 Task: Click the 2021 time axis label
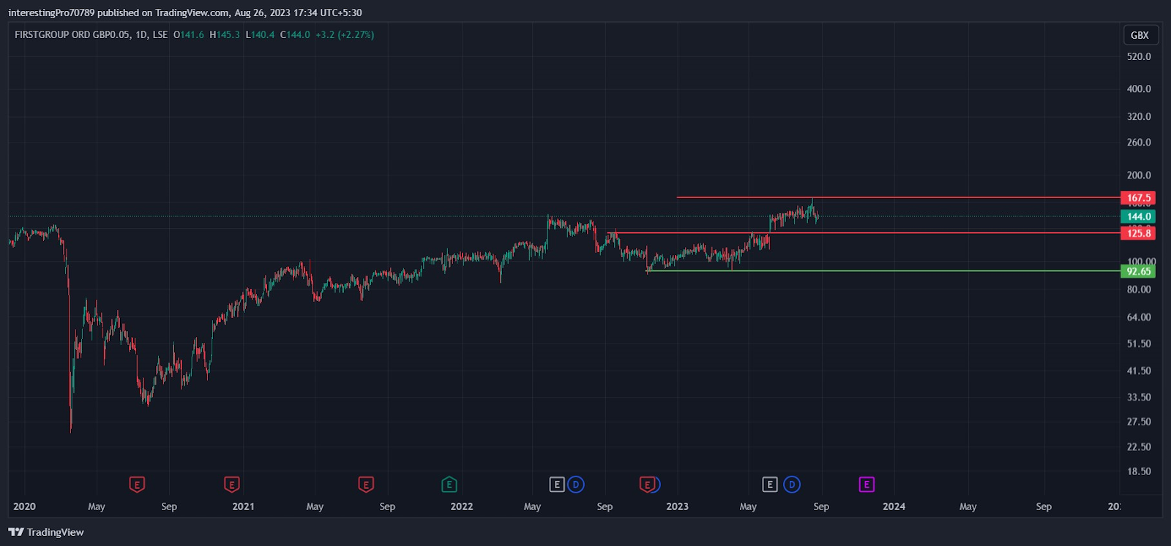click(x=243, y=507)
